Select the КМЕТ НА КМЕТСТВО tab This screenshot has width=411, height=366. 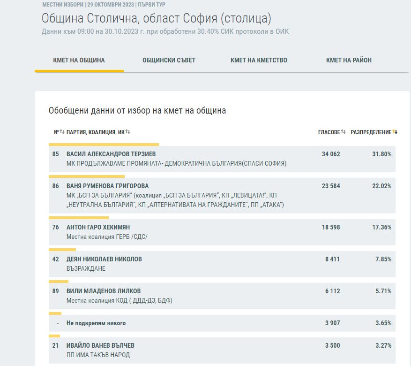[259, 60]
